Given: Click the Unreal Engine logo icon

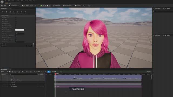Looking at the screenshot, I should click(x=2, y=2).
